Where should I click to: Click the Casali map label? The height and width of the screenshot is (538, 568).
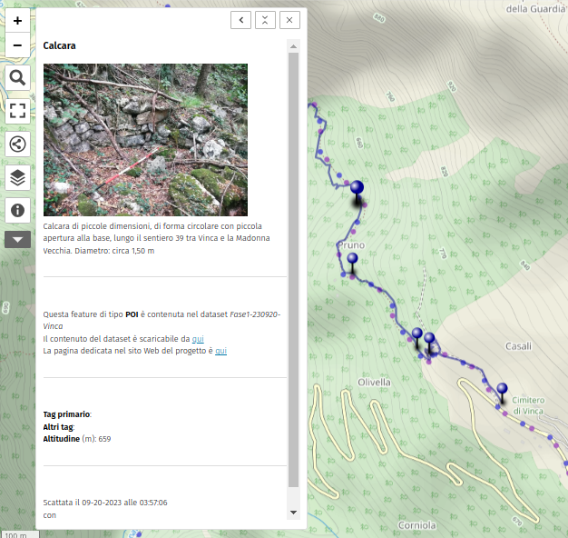[x=518, y=346]
